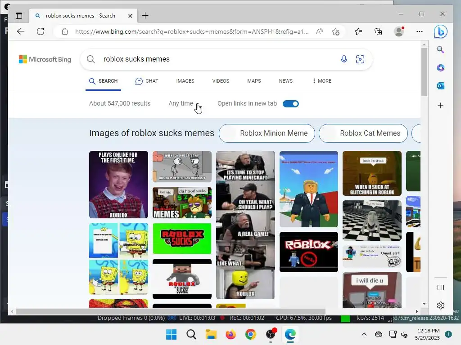This screenshot has height=345, width=461.
Task: Launch Google Chrome from the taskbar
Action: pyautogui.click(x=250, y=334)
